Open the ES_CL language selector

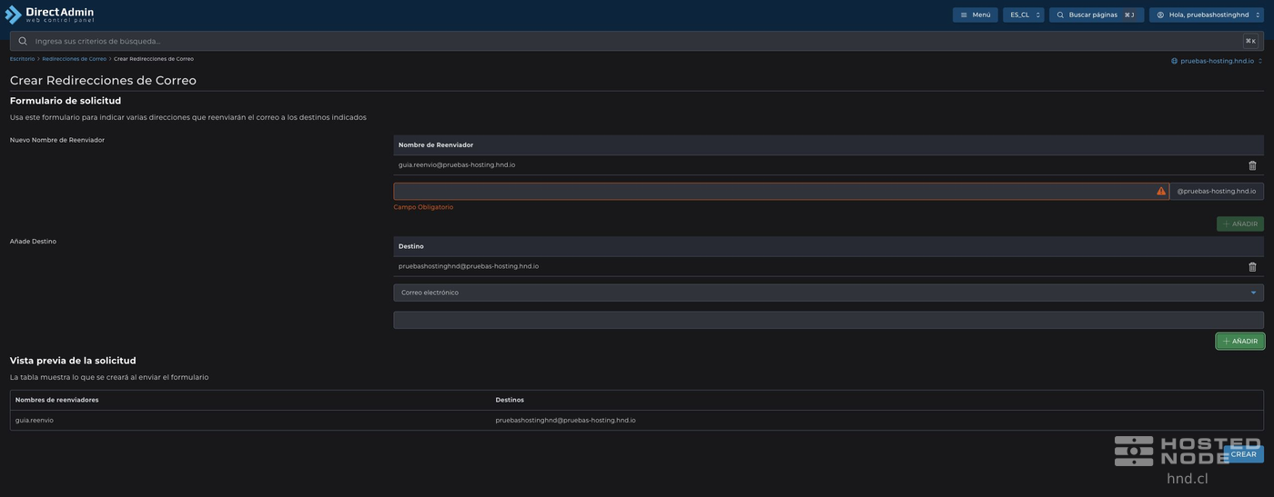pos(1024,15)
